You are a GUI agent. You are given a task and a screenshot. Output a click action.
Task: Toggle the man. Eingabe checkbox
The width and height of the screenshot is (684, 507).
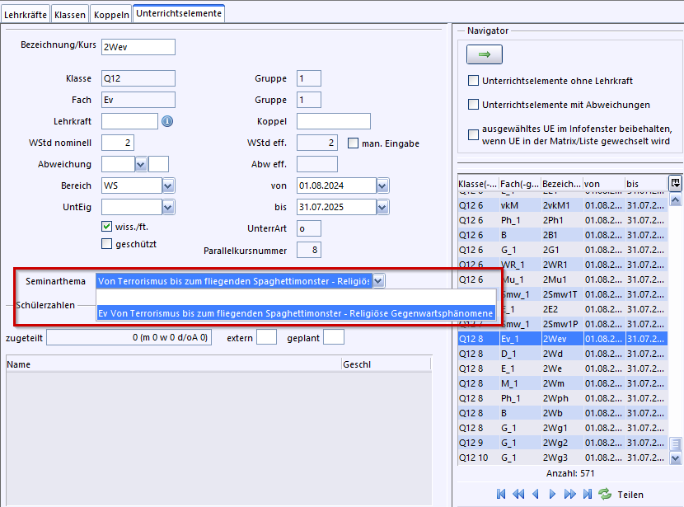(353, 143)
